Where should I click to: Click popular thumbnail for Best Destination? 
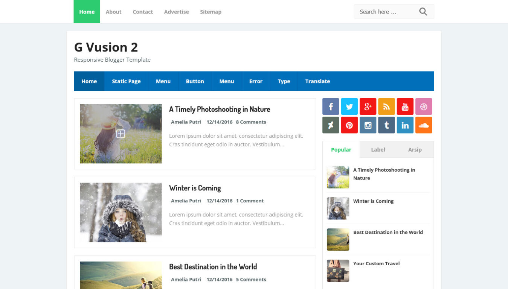pyautogui.click(x=338, y=239)
